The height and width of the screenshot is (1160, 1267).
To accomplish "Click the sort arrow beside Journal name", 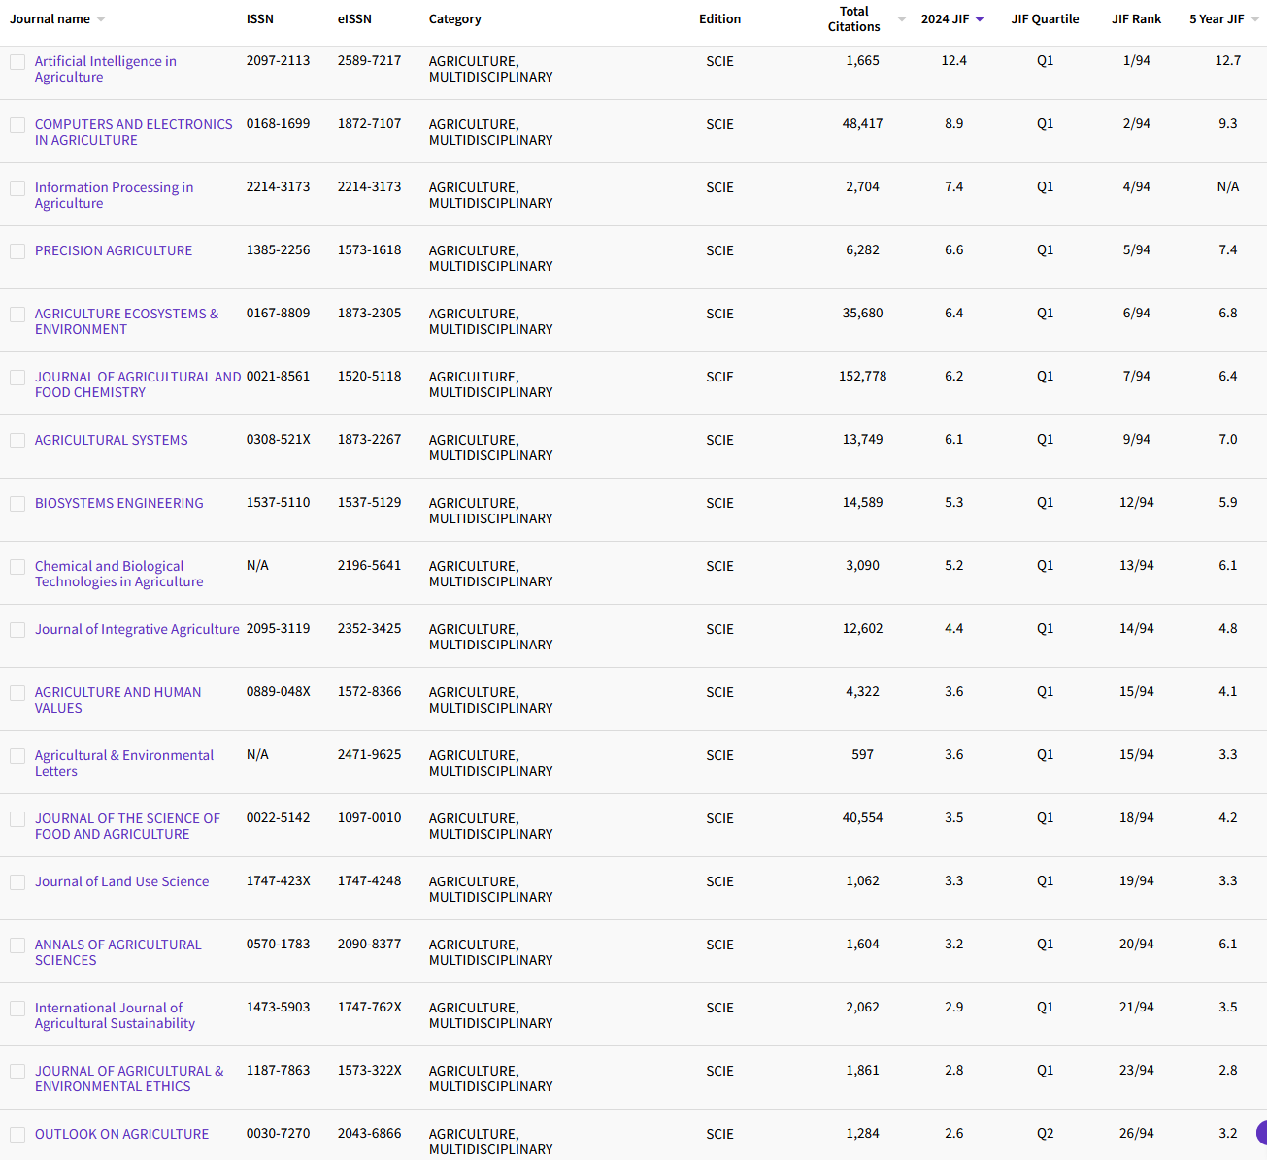I will point(101,19).
